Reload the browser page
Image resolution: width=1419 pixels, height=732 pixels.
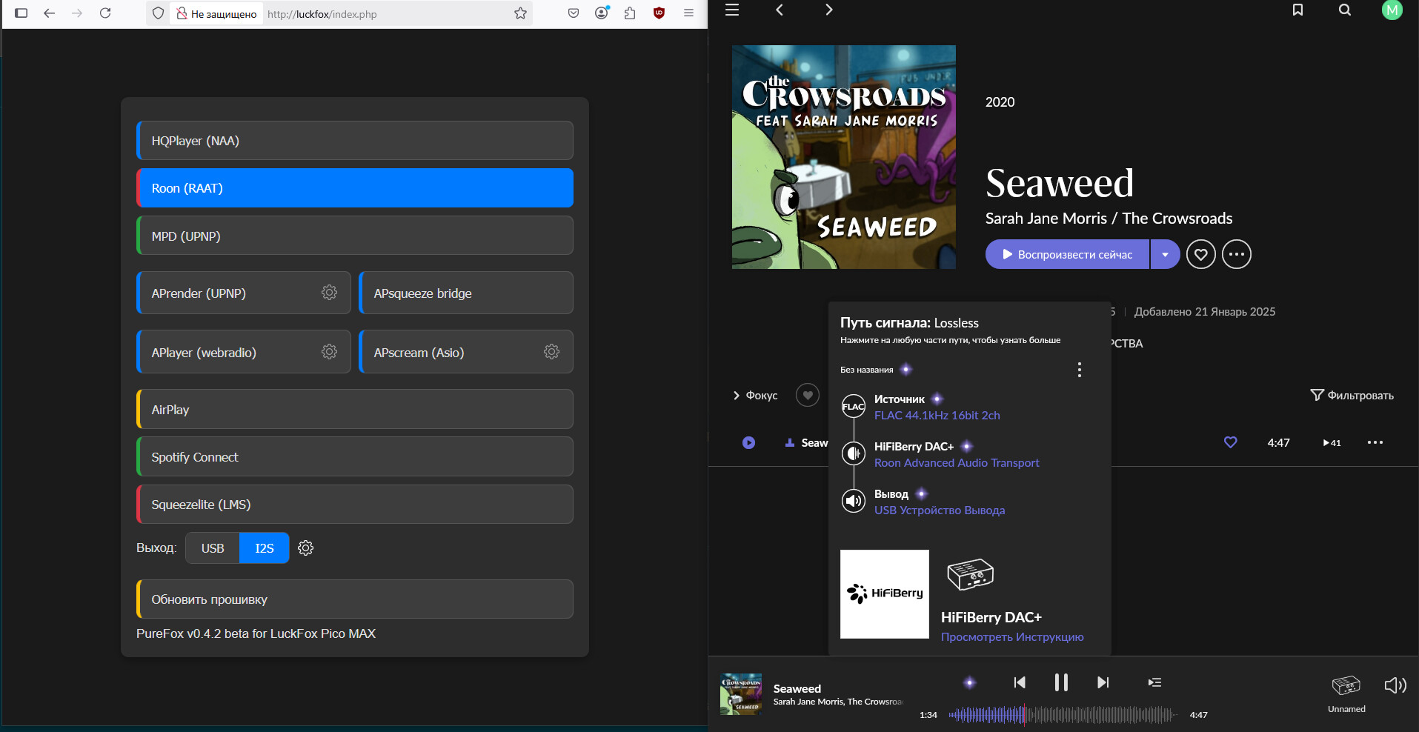click(x=105, y=13)
